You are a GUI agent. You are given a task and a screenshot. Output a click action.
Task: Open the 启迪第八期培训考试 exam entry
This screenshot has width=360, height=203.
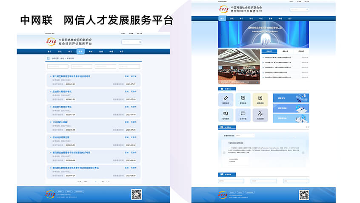pos(62,91)
